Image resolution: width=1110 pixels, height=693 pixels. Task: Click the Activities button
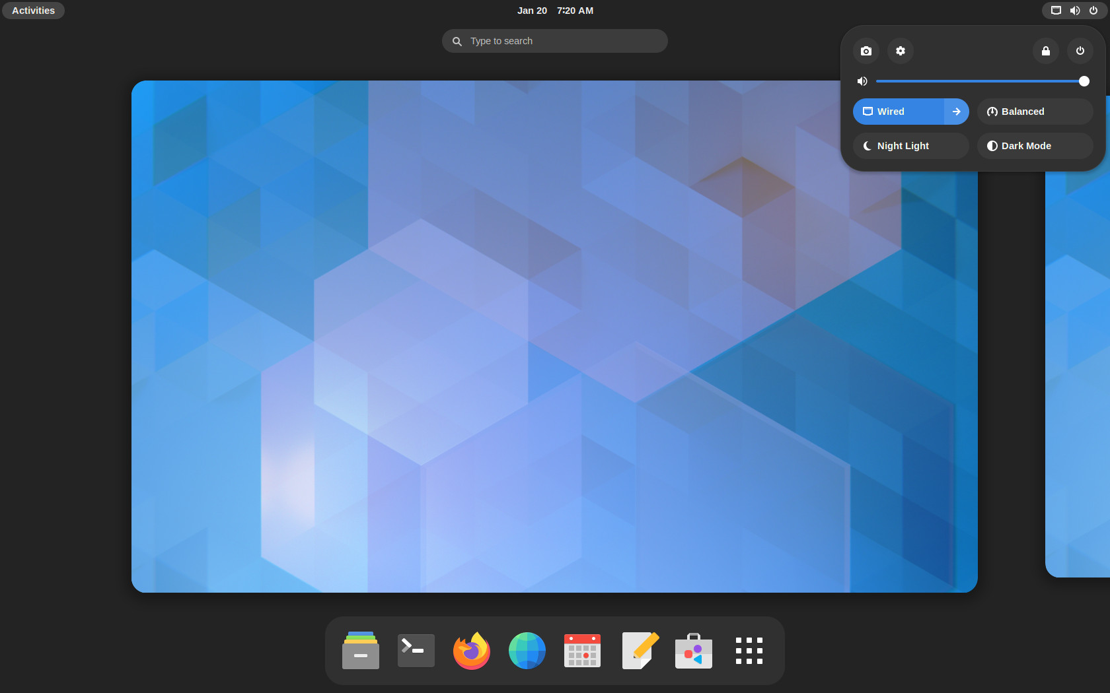pos(33,11)
